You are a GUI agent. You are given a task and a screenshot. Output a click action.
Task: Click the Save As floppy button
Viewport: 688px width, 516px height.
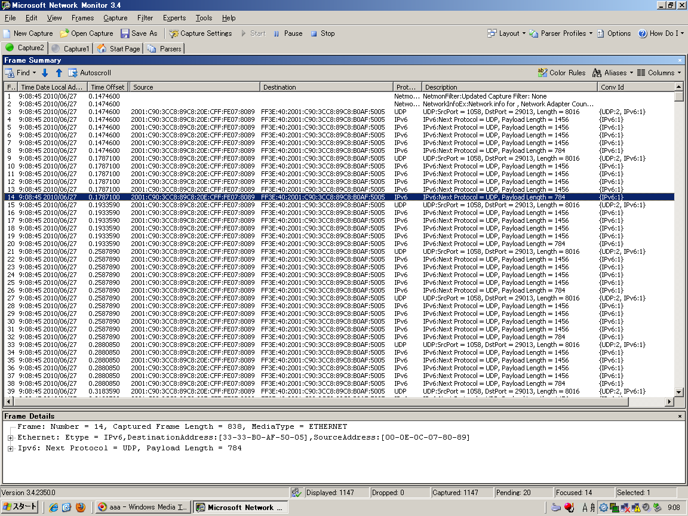[x=139, y=33]
